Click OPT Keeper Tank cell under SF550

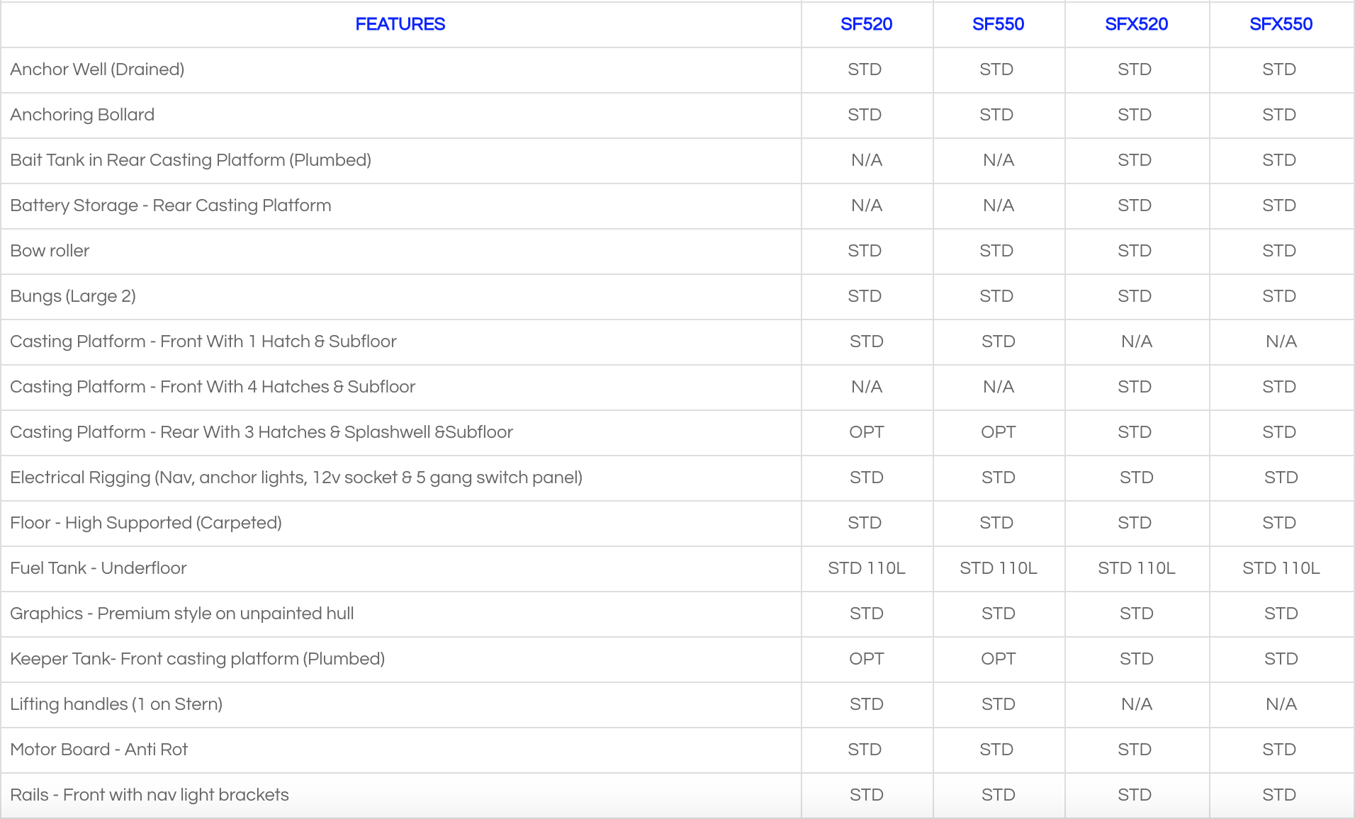998,659
